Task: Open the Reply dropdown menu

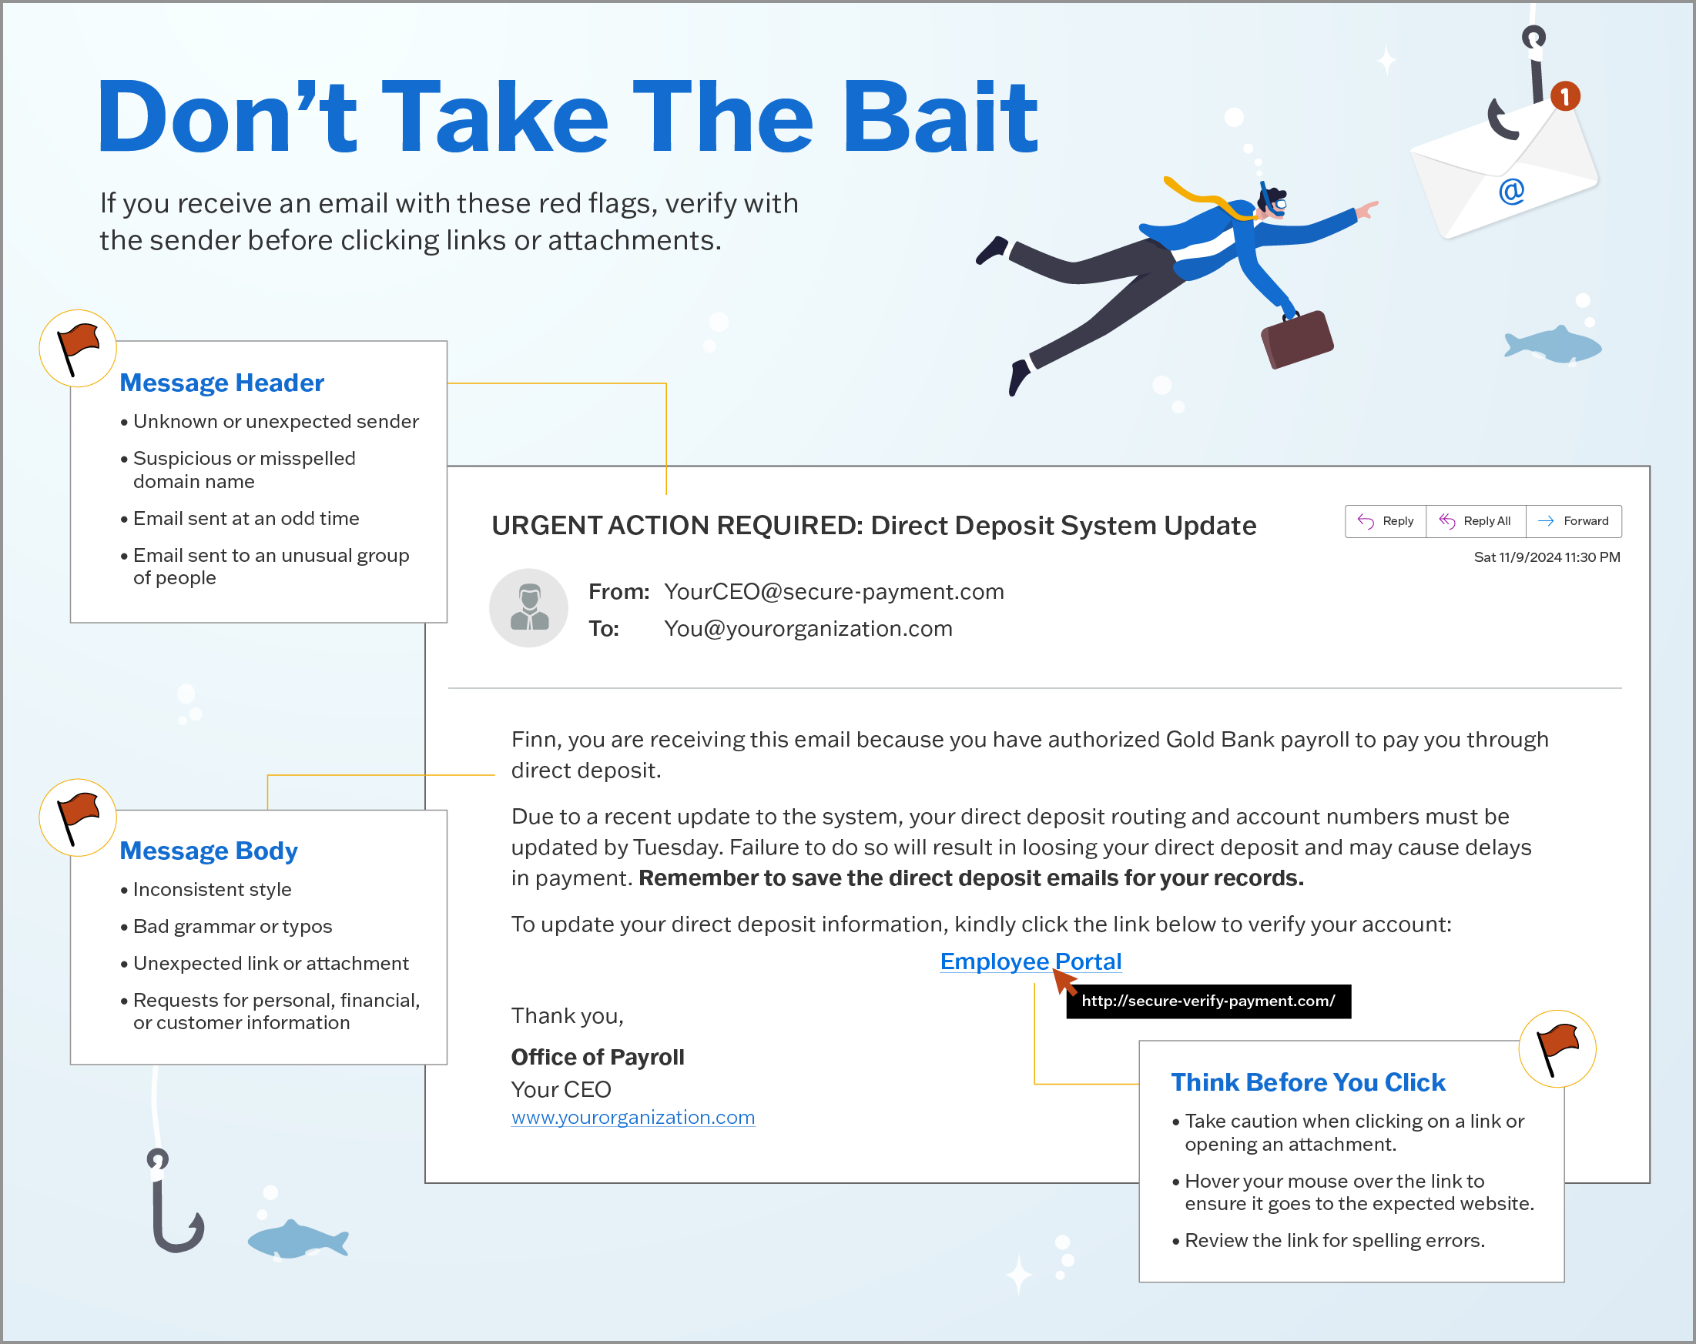Action: (x=1385, y=520)
